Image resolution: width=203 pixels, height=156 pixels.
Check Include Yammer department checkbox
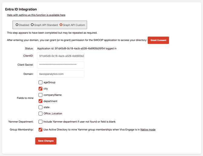[40, 122]
